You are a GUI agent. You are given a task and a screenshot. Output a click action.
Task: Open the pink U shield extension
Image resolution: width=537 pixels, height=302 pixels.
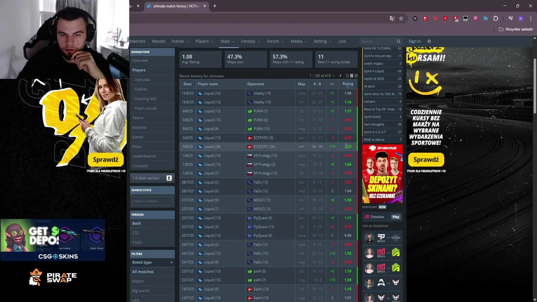(x=475, y=18)
